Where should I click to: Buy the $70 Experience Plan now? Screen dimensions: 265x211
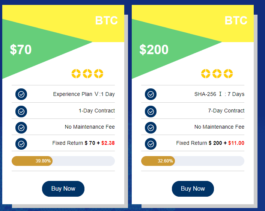(63, 189)
